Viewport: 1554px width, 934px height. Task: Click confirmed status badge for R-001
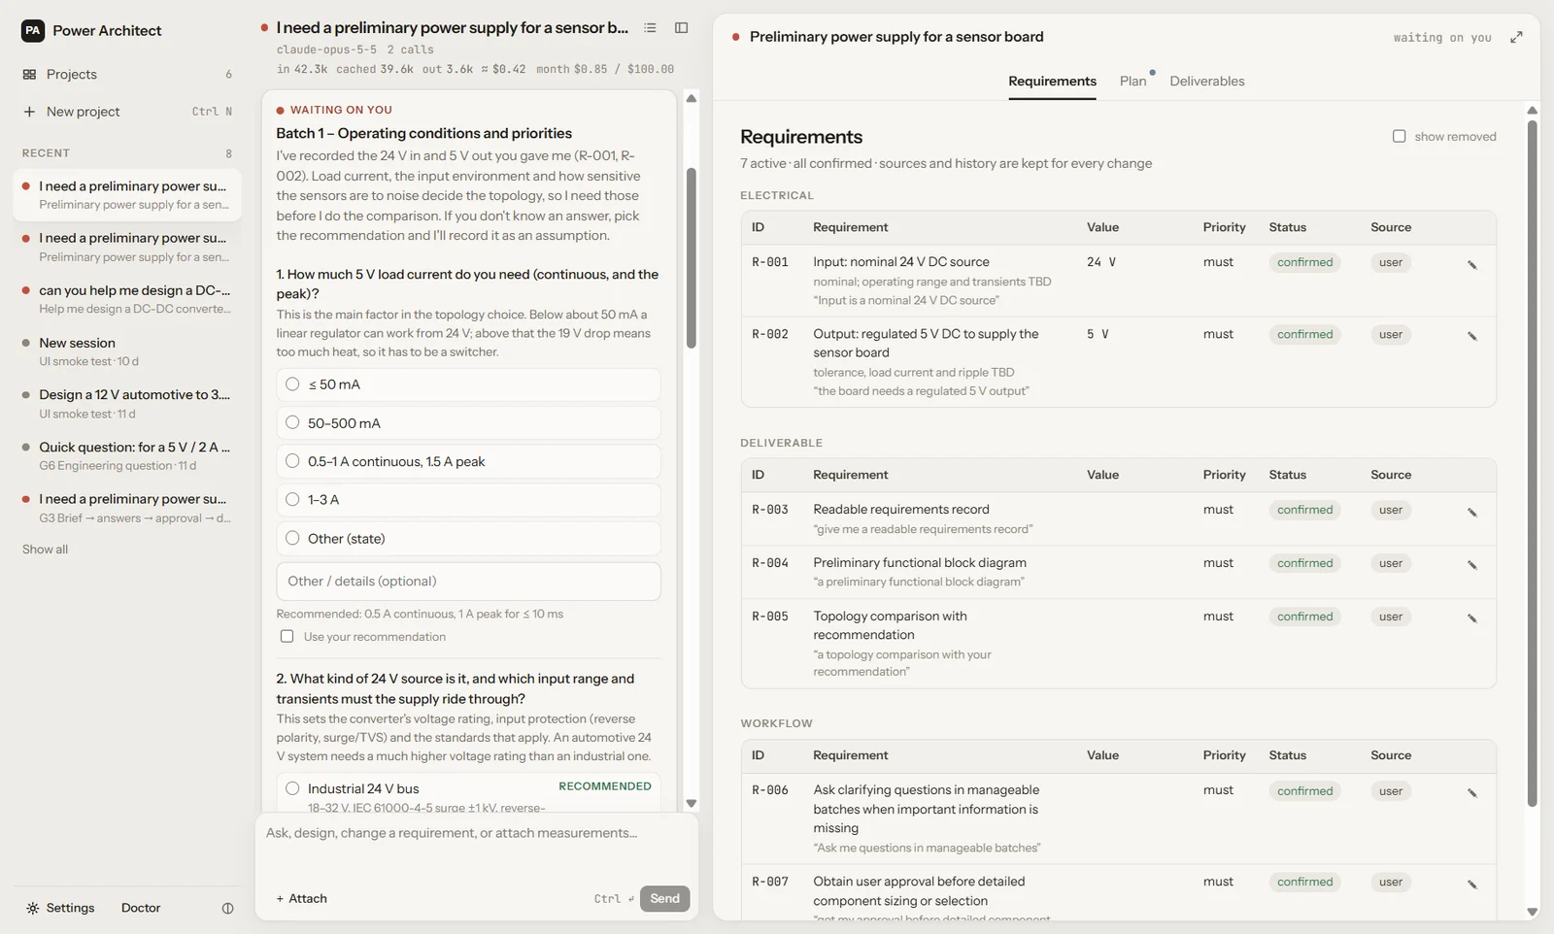[1304, 262]
